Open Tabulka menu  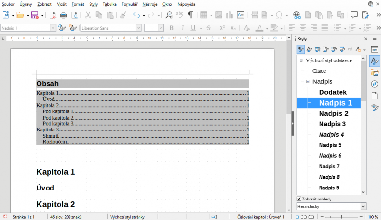click(110, 4)
